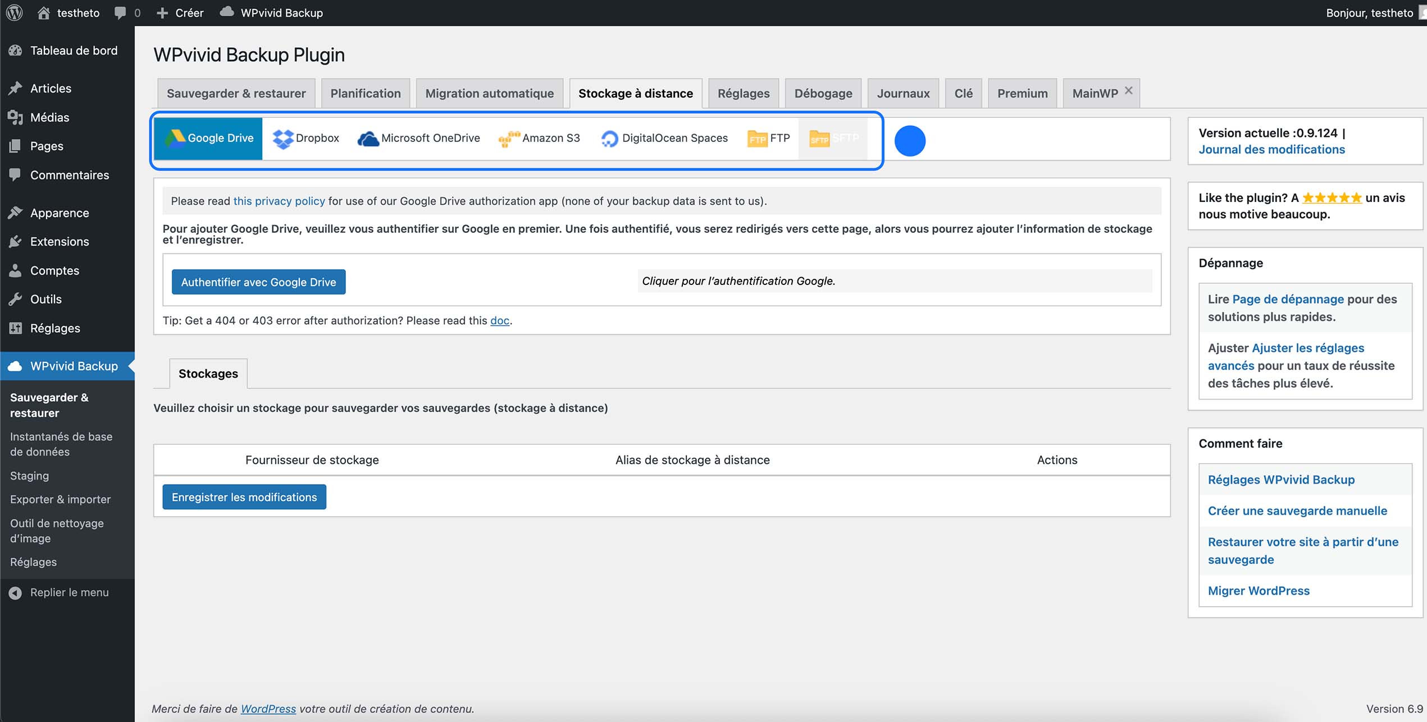Switch to the Planification tab
The height and width of the screenshot is (722, 1427).
click(365, 93)
